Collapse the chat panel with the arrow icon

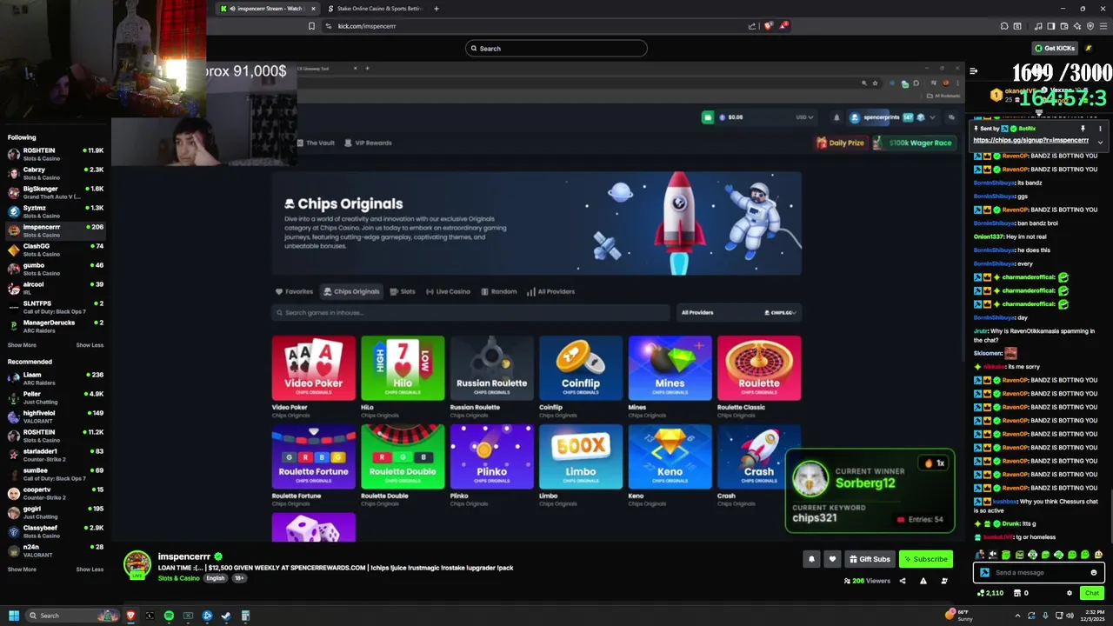pos(973,71)
